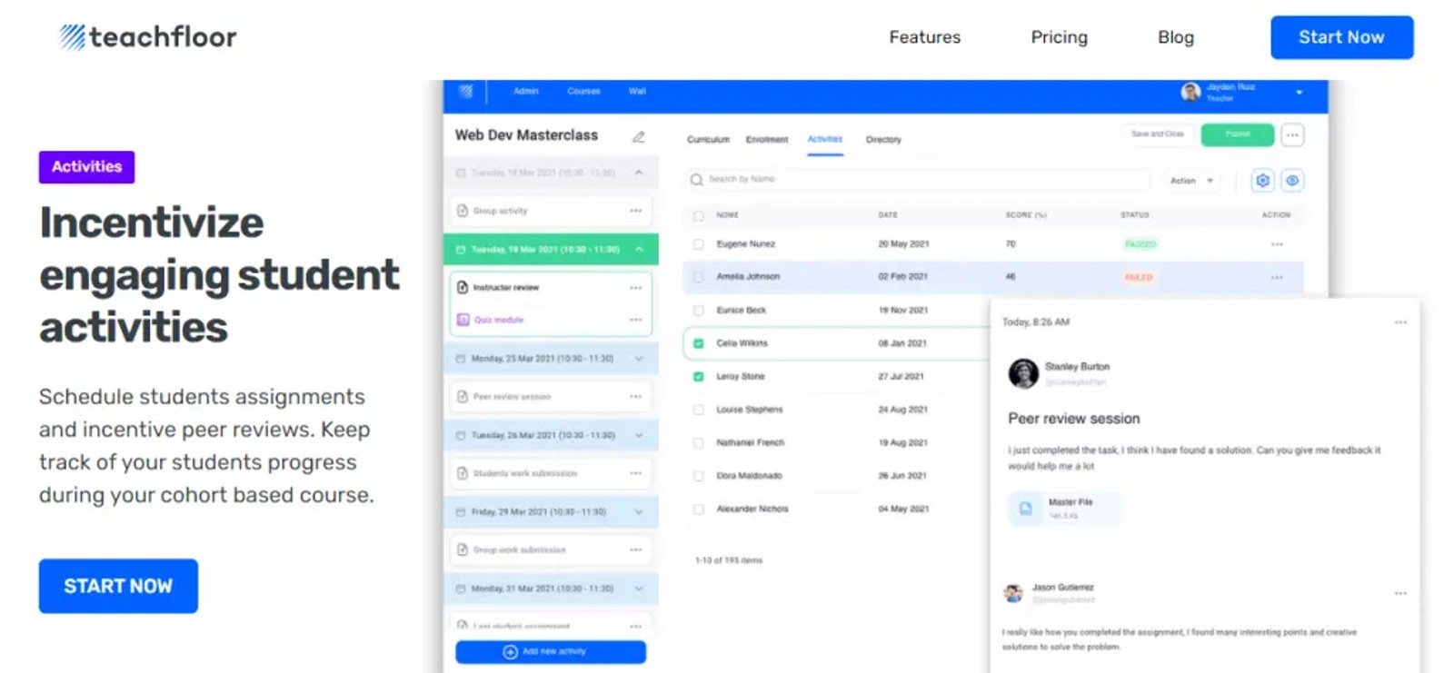Check the Alexander Nichols row checkbox

click(x=698, y=510)
